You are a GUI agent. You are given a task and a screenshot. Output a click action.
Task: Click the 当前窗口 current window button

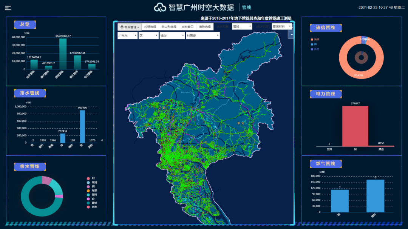(187, 27)
